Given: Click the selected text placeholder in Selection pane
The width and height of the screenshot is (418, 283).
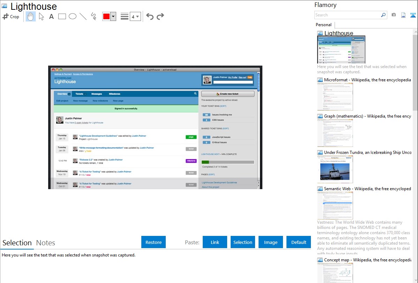Looking at the screenshot, I should 68,255.
